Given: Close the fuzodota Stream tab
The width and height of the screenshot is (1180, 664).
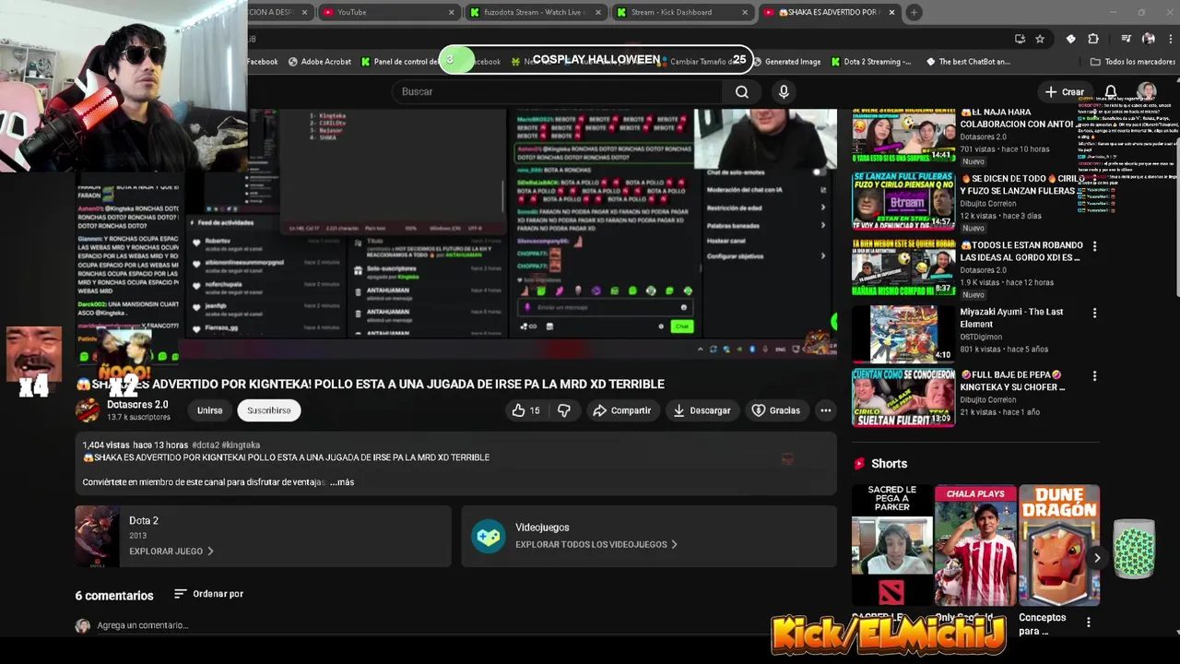Looking at the screenshot, I should click(x=598, y=12).
